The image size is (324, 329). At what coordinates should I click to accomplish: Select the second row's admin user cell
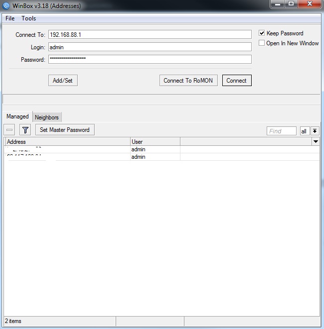pyautogui.click(x=155, y=157)
